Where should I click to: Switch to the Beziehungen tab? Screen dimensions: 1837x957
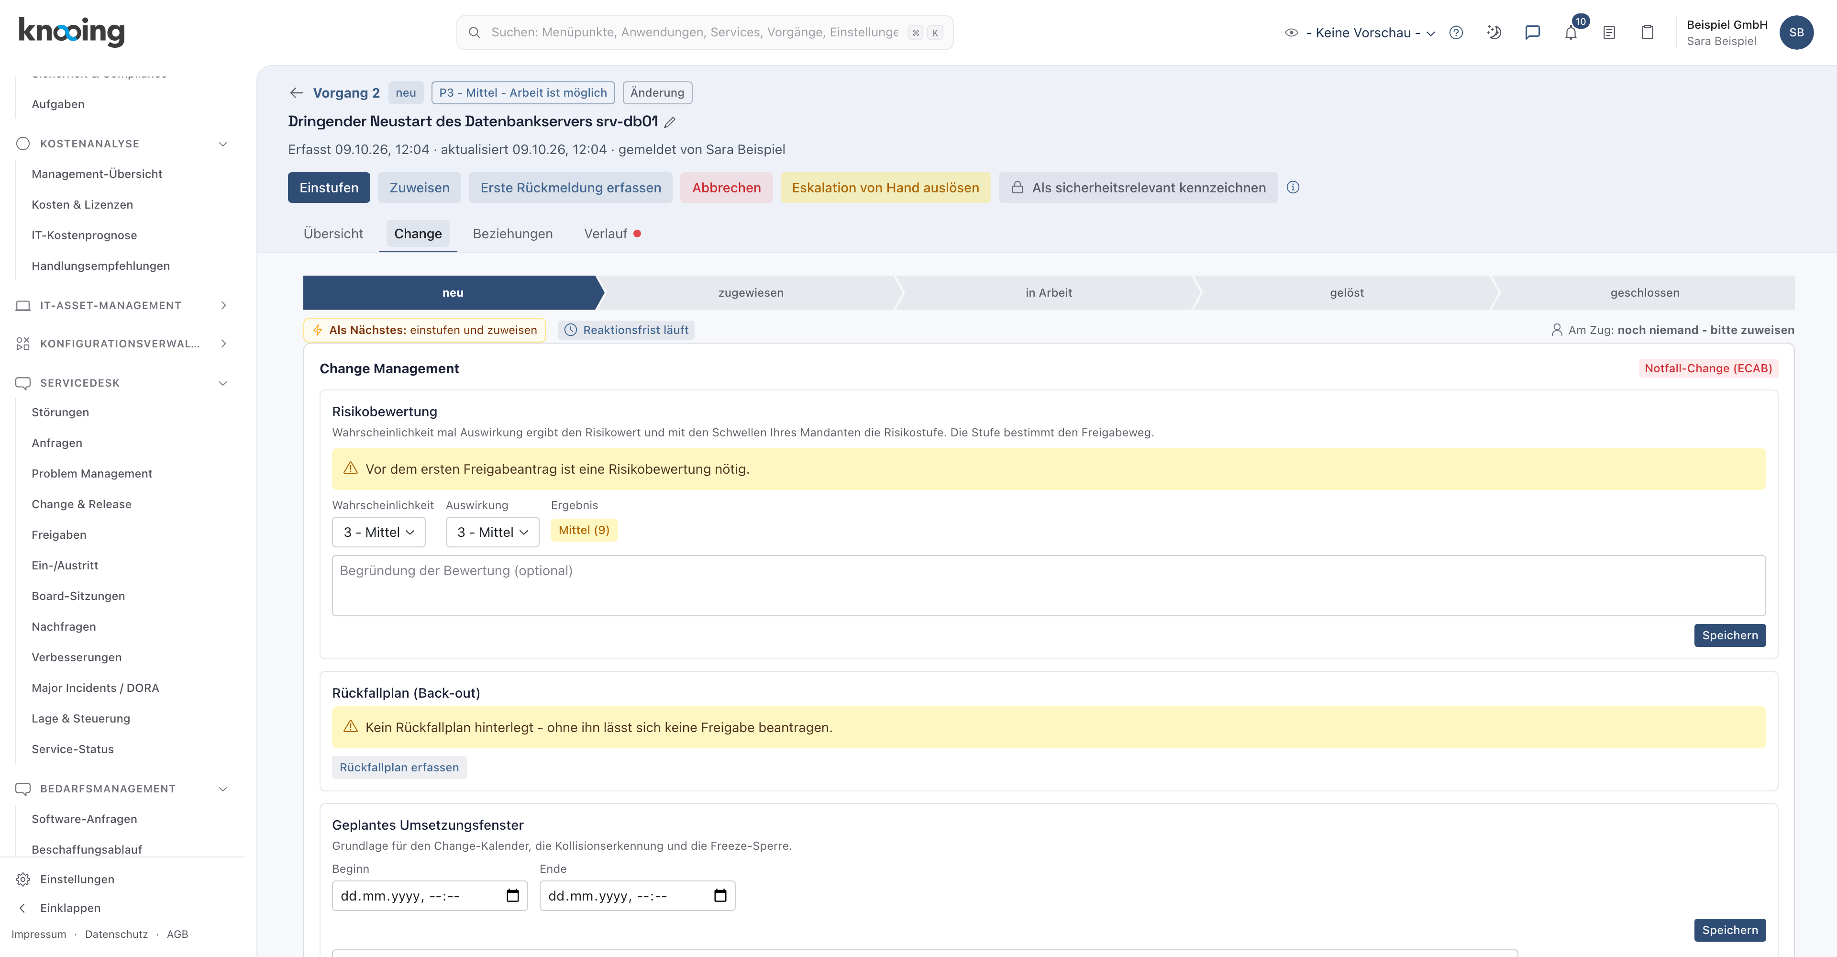(x=513, y=234)
